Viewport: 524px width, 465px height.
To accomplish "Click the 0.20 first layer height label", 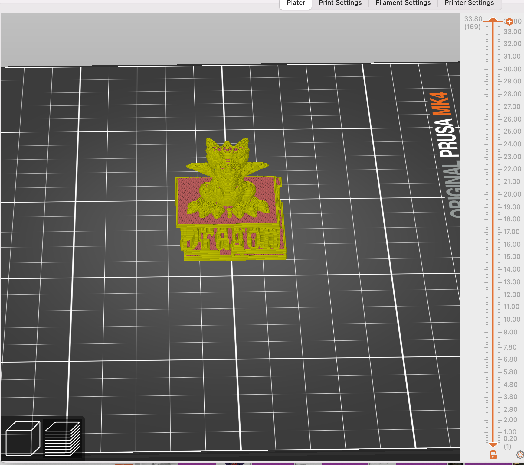I will tap(510, 438).
